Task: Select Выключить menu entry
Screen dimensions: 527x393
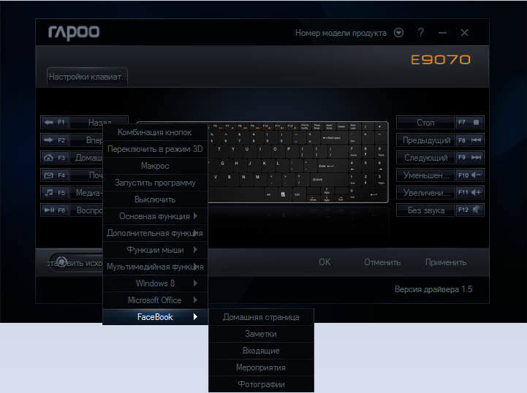Action: pyautogui.click(x=155, y=199)
